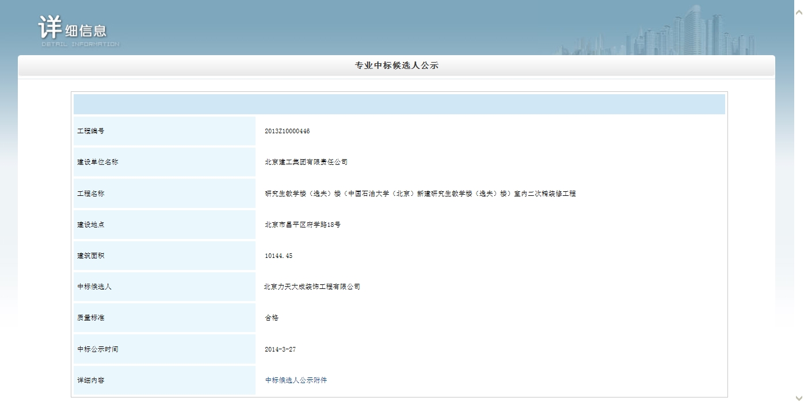Click the 建筑面积 label cell

click(164, 256)
